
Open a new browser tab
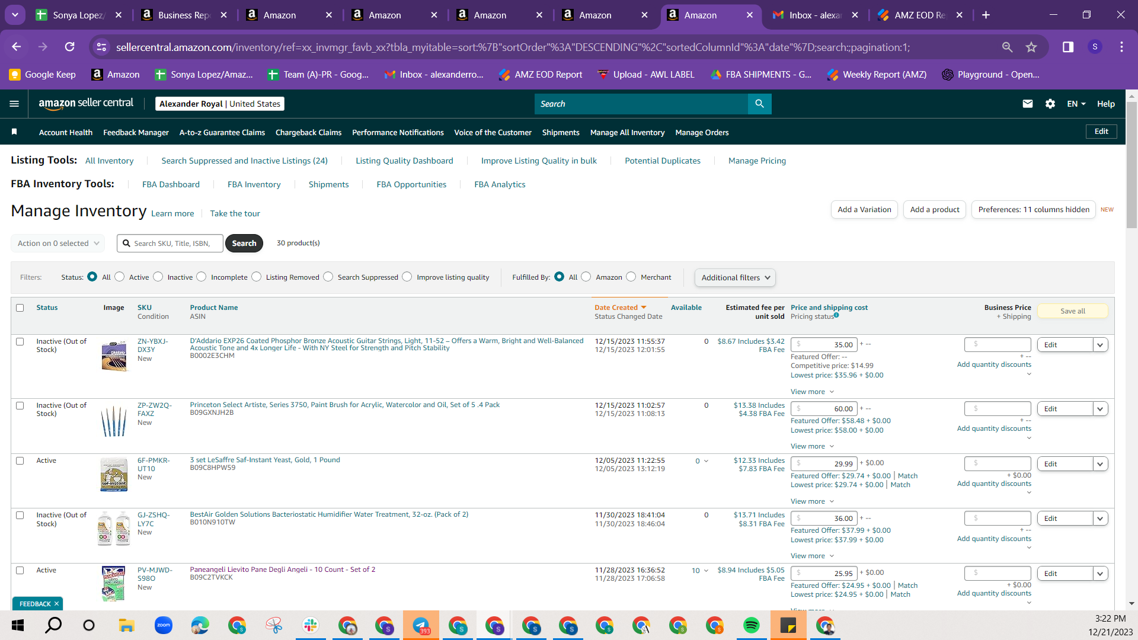click(x=986, y=15)
